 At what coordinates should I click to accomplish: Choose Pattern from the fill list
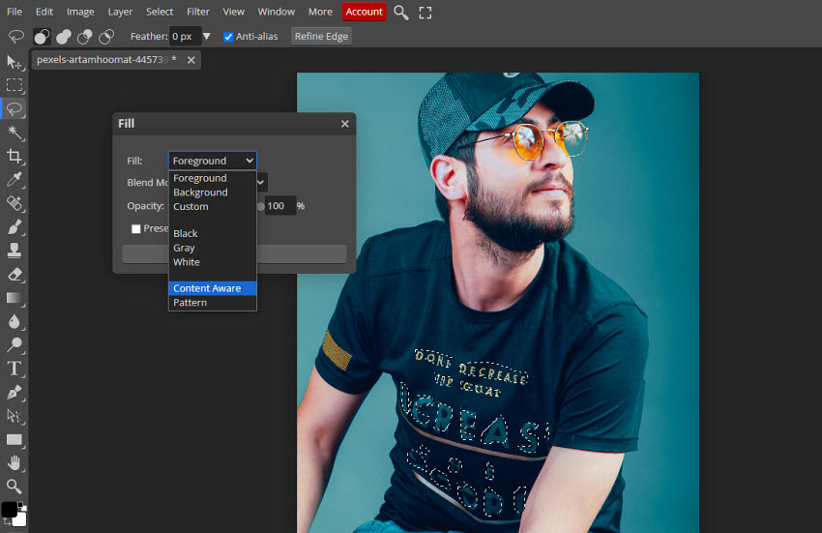pos(213,303)
